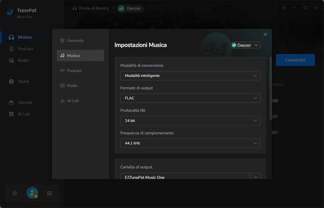Expand the Profondità Bit 24 bit dropdown
The width and height of the screenshot is (324, 208).
(x=190, y=121)
